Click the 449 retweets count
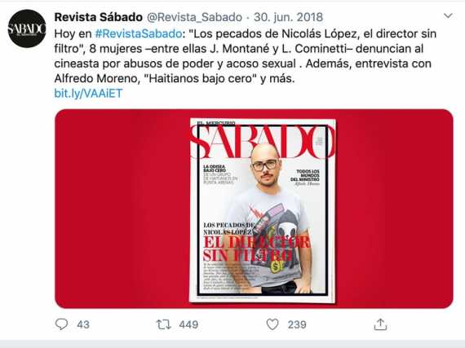The image size is (465, 348). coord(188,324)
